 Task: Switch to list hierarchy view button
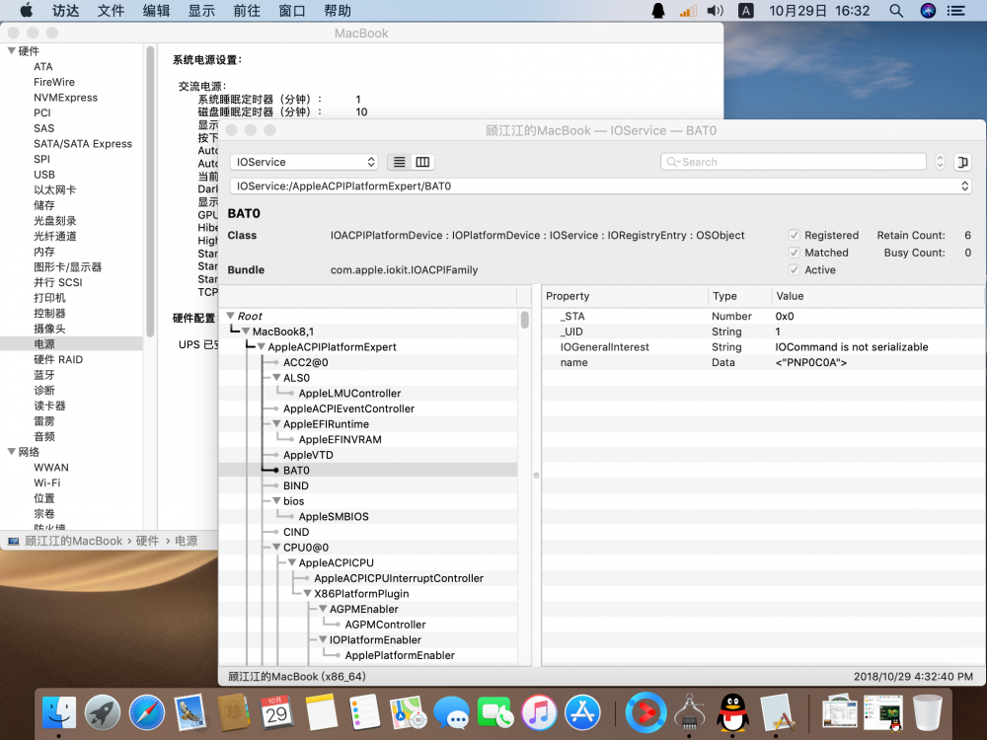pos(399,162)
